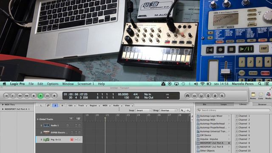Screen dimensions: 272x153
Task: Click the Go to Beginning transport button
Action: [x=6, y=96]
